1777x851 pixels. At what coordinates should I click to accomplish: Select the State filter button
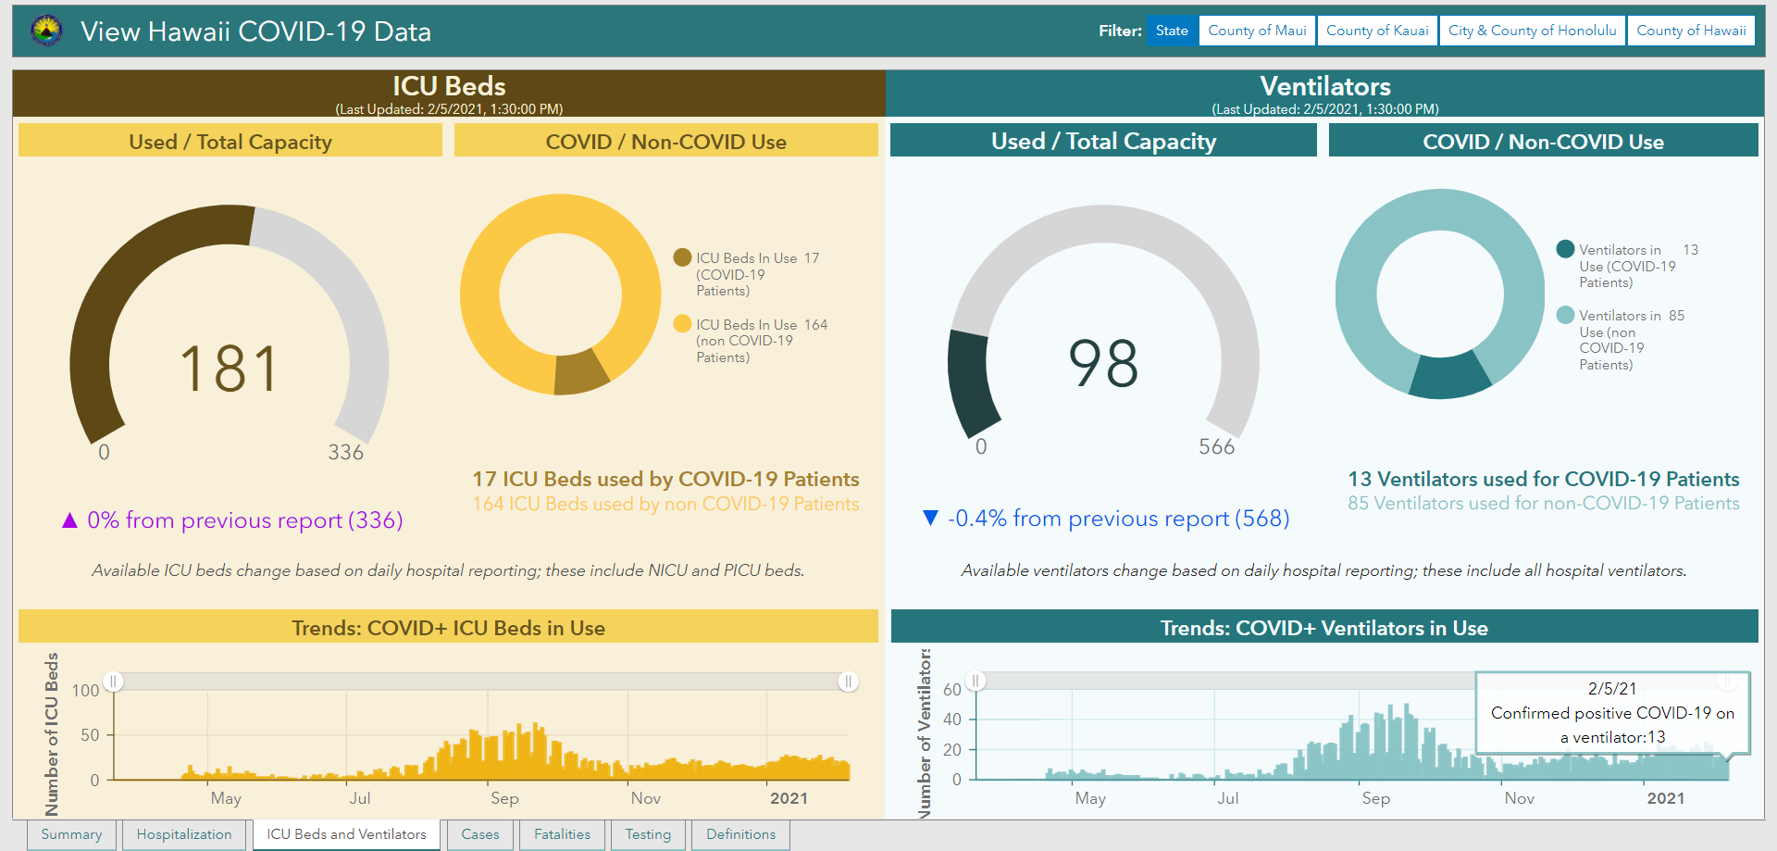click(1172, 31)
